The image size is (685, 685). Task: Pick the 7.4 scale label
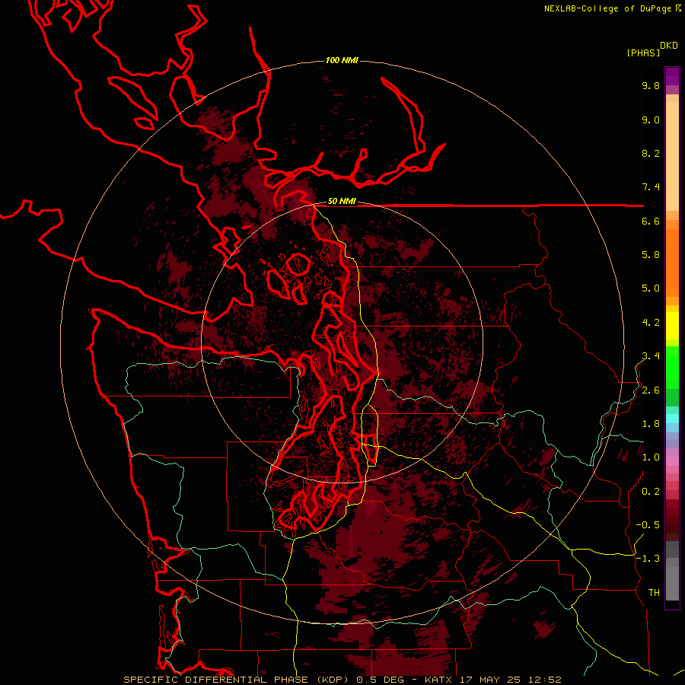[x=651, y=187]
